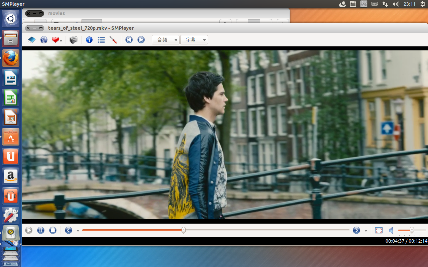Open the playlist list icon
Screen dimensions: 428x267
[101, 40]
